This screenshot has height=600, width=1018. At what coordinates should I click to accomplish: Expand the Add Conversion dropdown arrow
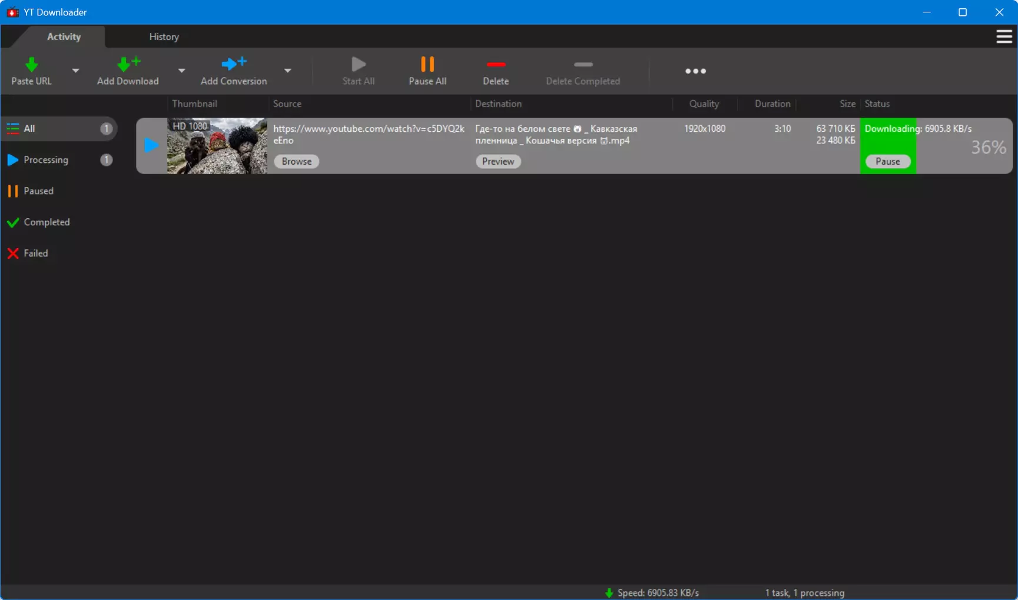287,71
